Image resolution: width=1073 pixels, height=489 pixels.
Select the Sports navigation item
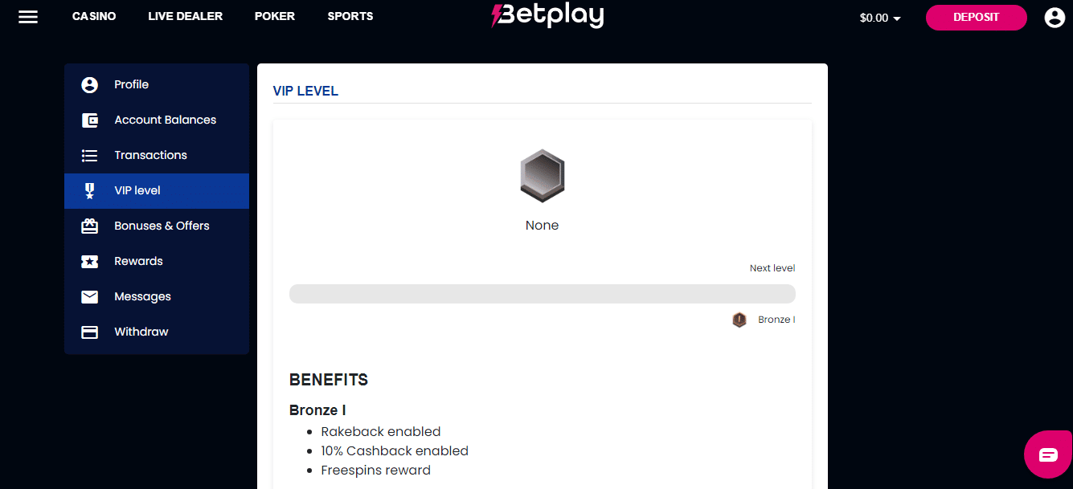pyautogui.click(x=350, y=16)
